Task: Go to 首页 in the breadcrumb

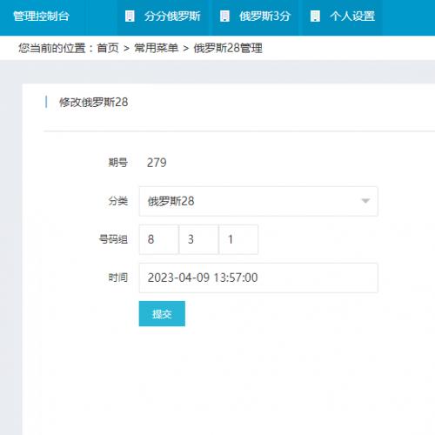Action: pyautogui.click(x=108, y=48)
